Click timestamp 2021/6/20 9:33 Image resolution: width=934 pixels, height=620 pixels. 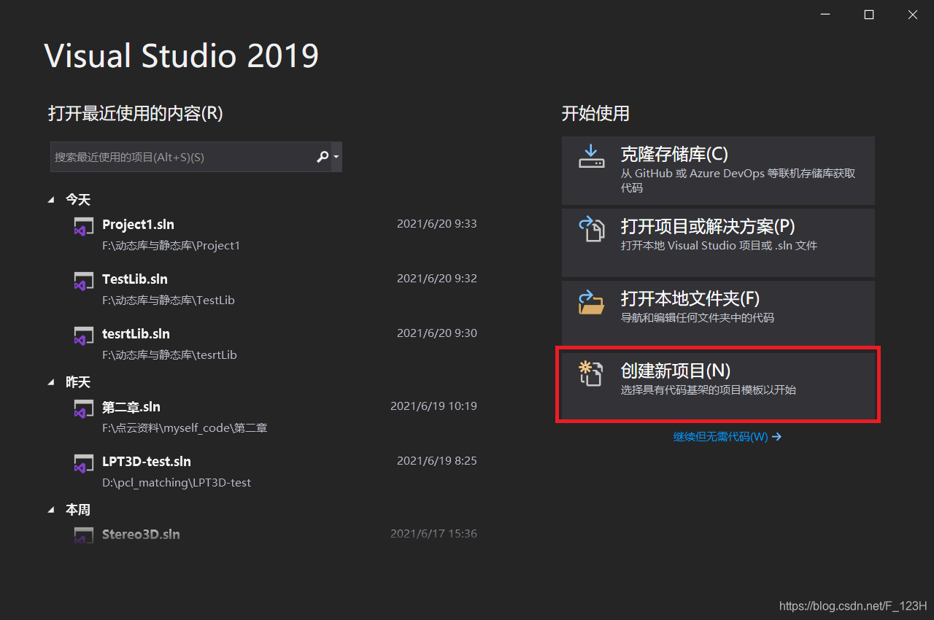tap(436, 224)
